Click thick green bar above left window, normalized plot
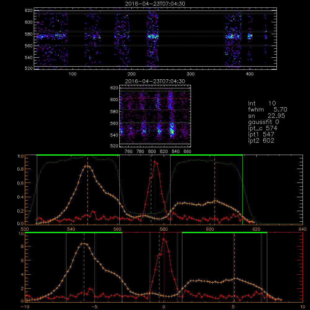310x310 pixels. click(78, 155)
